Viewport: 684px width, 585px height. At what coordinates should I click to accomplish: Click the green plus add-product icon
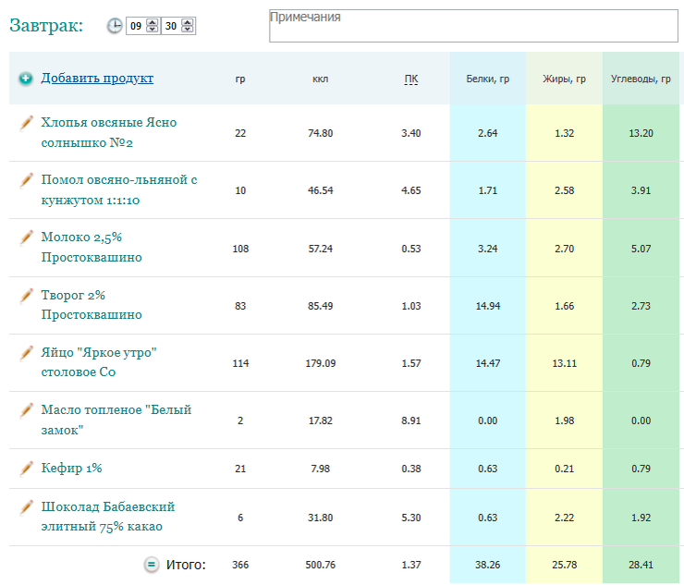[x=26, y=79]
